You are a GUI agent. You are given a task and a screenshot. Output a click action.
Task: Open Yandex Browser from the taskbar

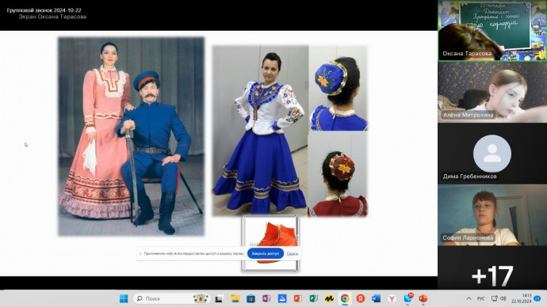pyautogui.click(x=392, y=298)
